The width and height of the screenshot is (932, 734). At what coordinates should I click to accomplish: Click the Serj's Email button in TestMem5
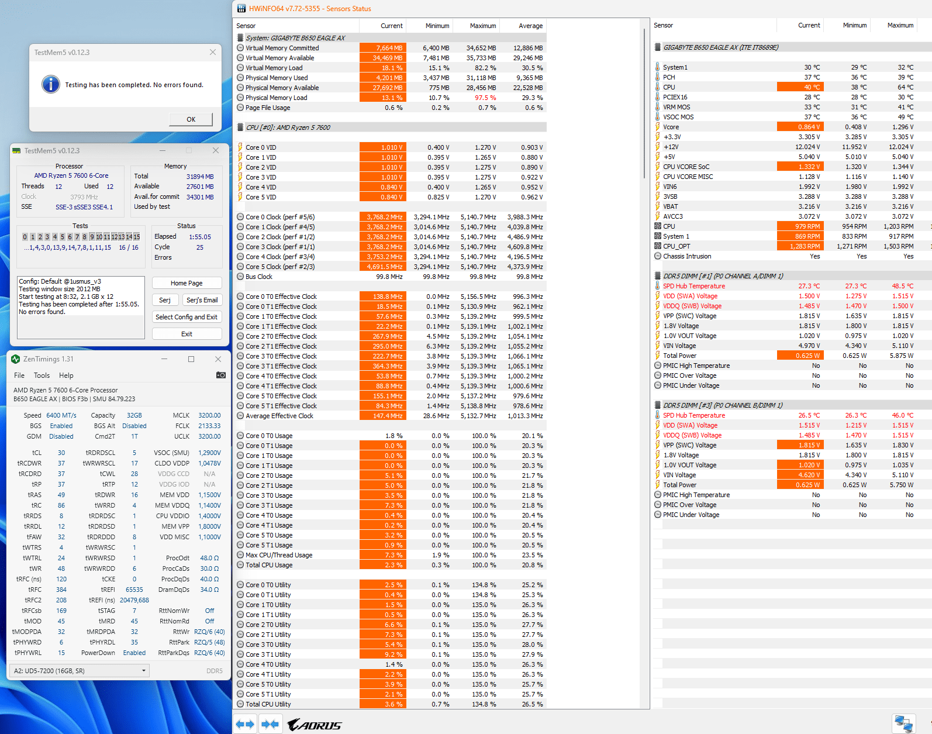(x=202, y=300)
